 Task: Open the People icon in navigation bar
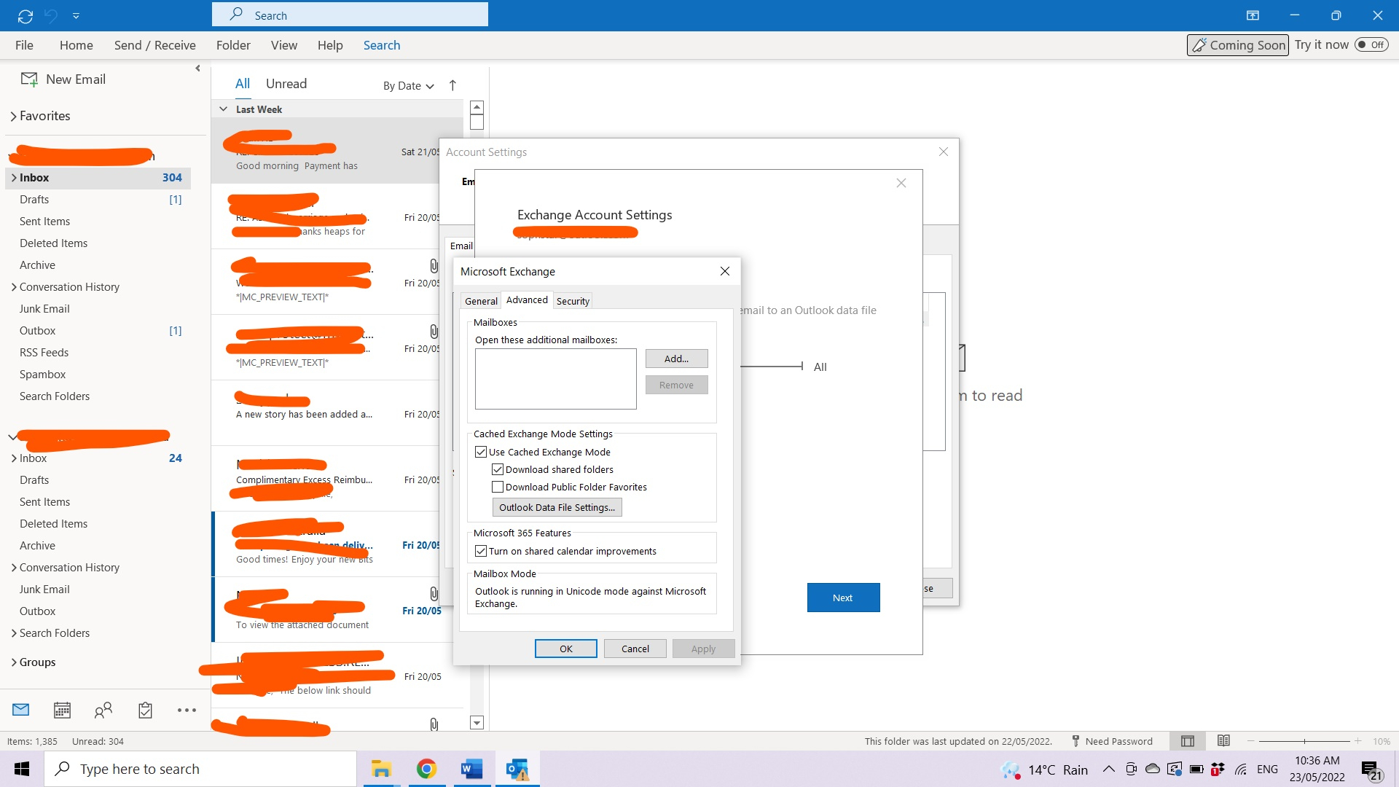[103, 710]
